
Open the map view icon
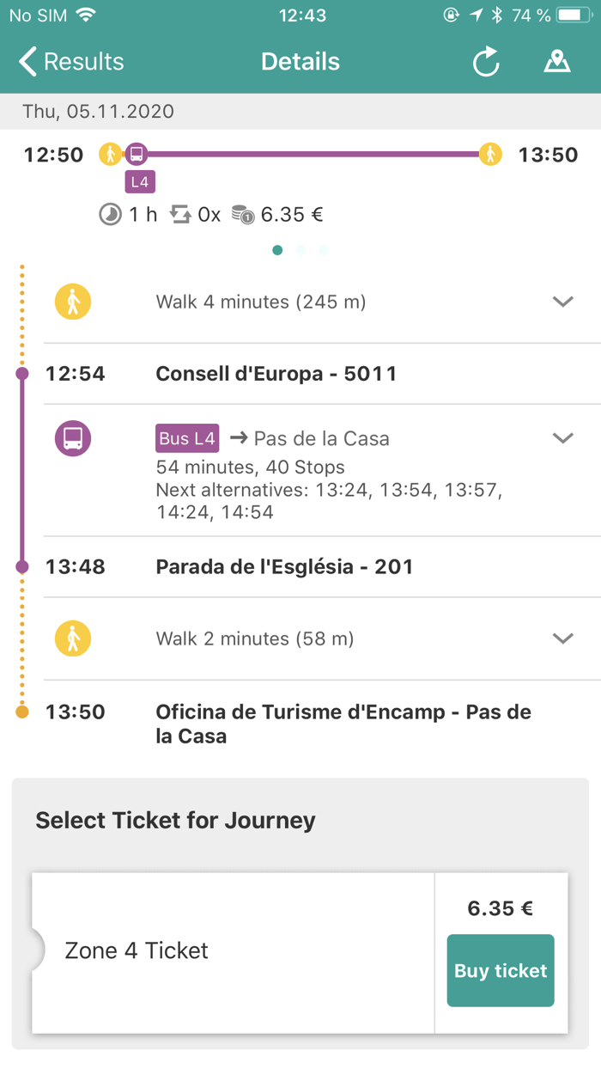(x=557, y=62)
